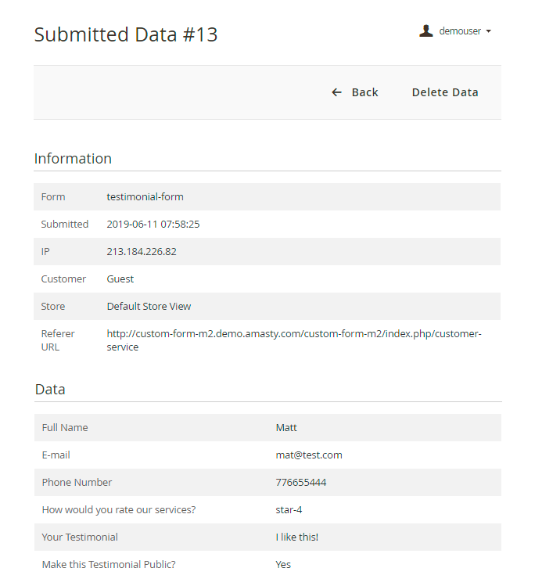The width and height of the screenshot is (535, 586).
Task: Expand the demouser dropdown caret
Action: pos(489,32)
